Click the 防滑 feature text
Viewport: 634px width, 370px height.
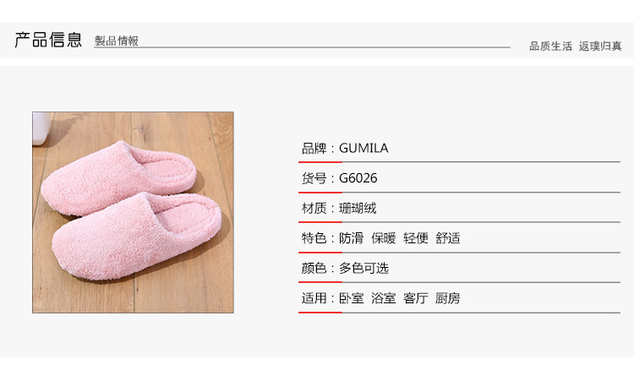pyautogui.click(x=351, y=238)
